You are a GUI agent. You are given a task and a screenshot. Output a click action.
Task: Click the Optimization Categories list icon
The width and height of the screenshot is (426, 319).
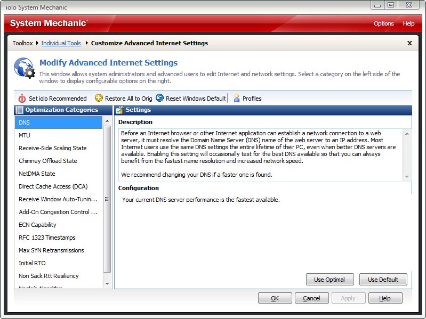20,110
